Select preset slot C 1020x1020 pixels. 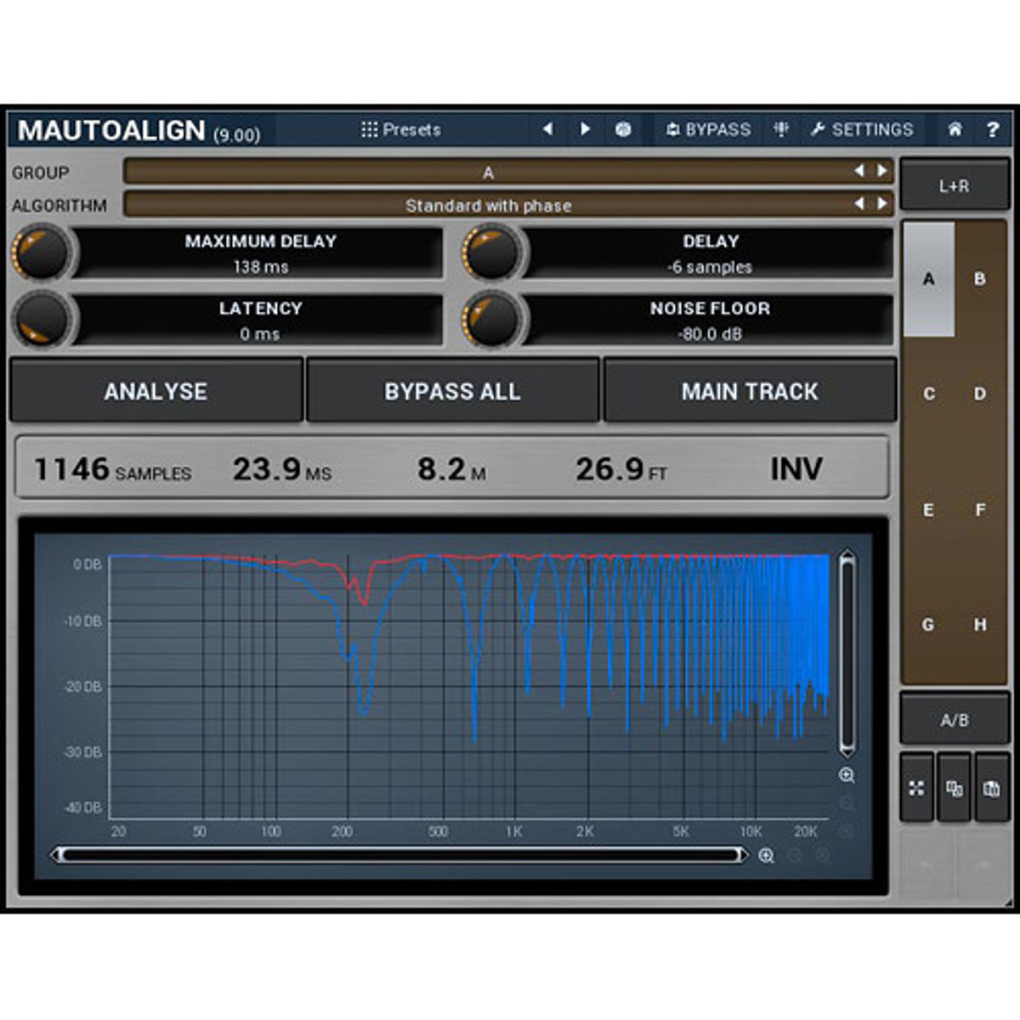[x=928, y=394]
